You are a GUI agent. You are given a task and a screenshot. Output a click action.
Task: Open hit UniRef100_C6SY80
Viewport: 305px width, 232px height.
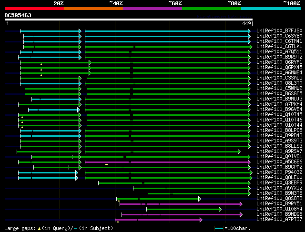click(279, 36)
